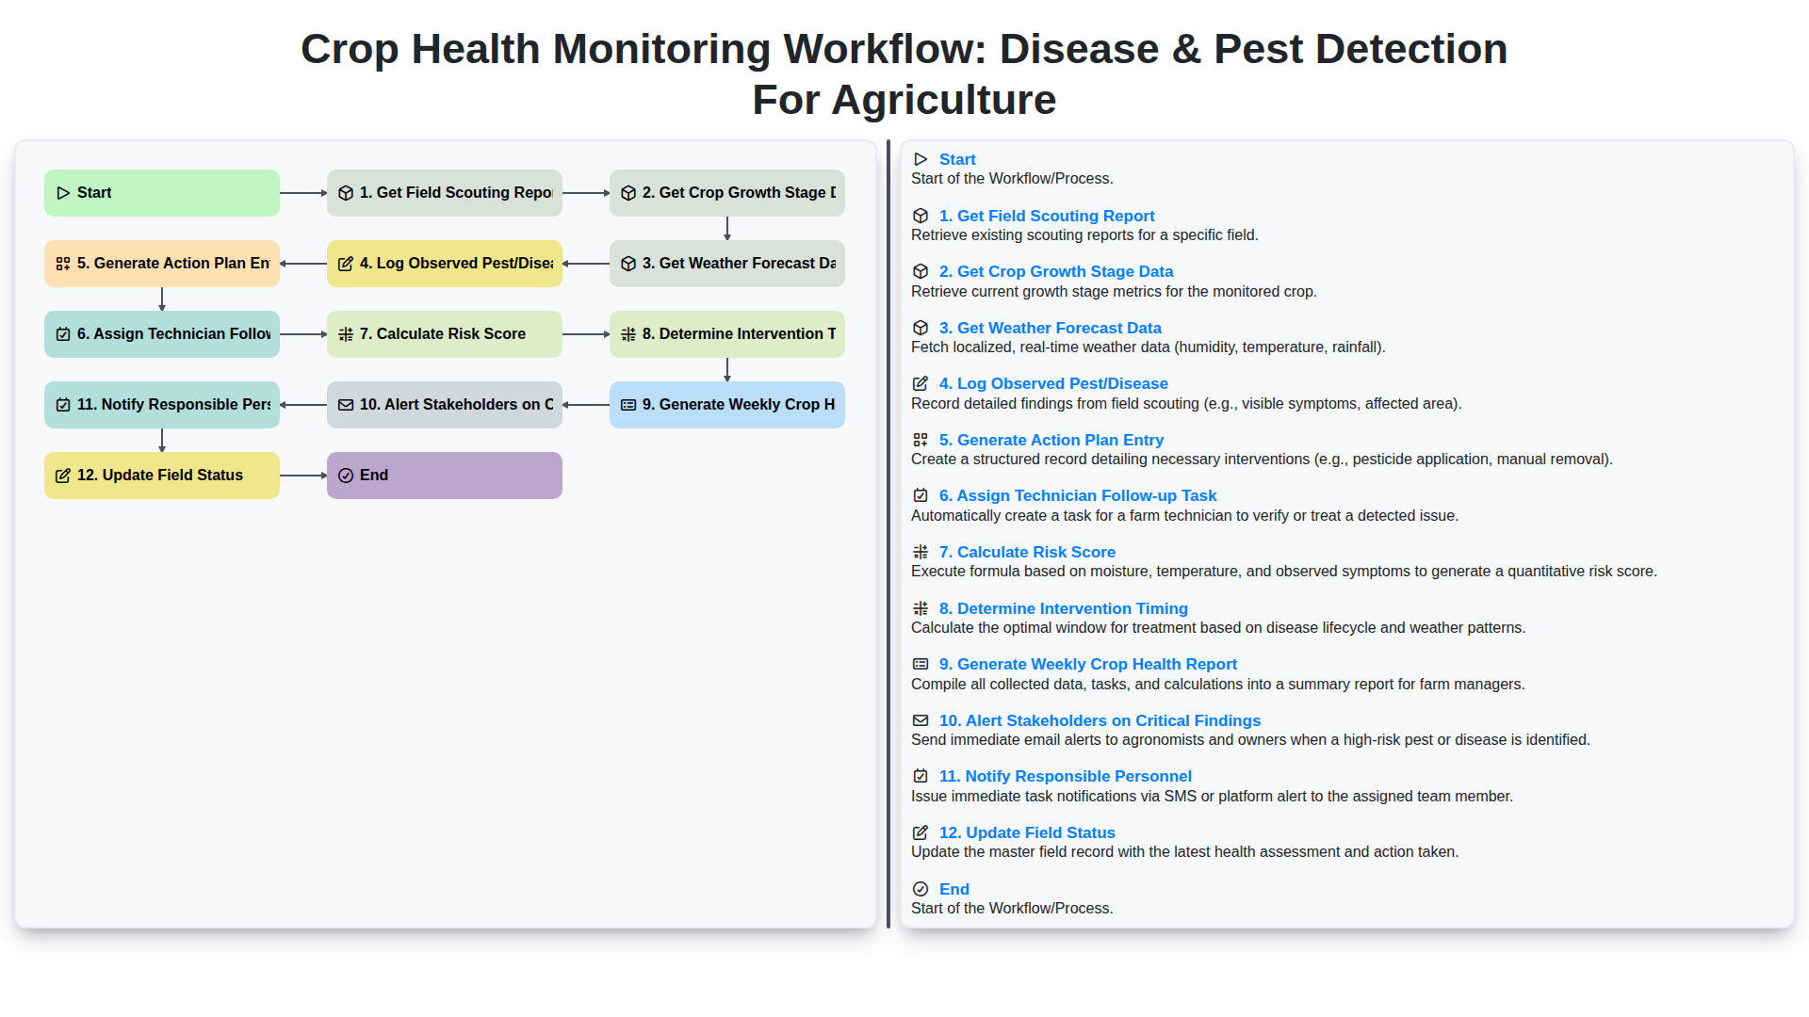The image size is (1809, 1017).
Task: Click the pencil icon on Log Observed Pest/Disease
Action: [x=346, y=264]
